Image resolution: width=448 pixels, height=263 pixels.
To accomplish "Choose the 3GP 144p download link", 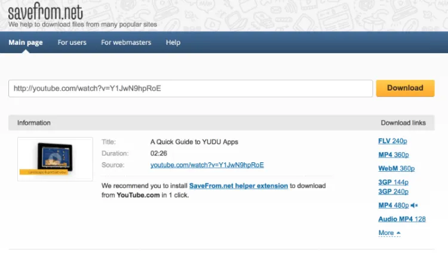I will pyautogui.click(x=393, y=182).
